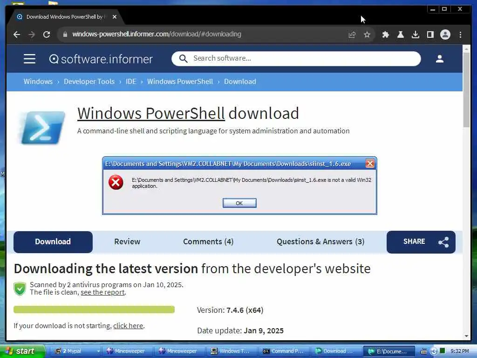
Task: Click the green download progress bar
Action: pos(94,310)
